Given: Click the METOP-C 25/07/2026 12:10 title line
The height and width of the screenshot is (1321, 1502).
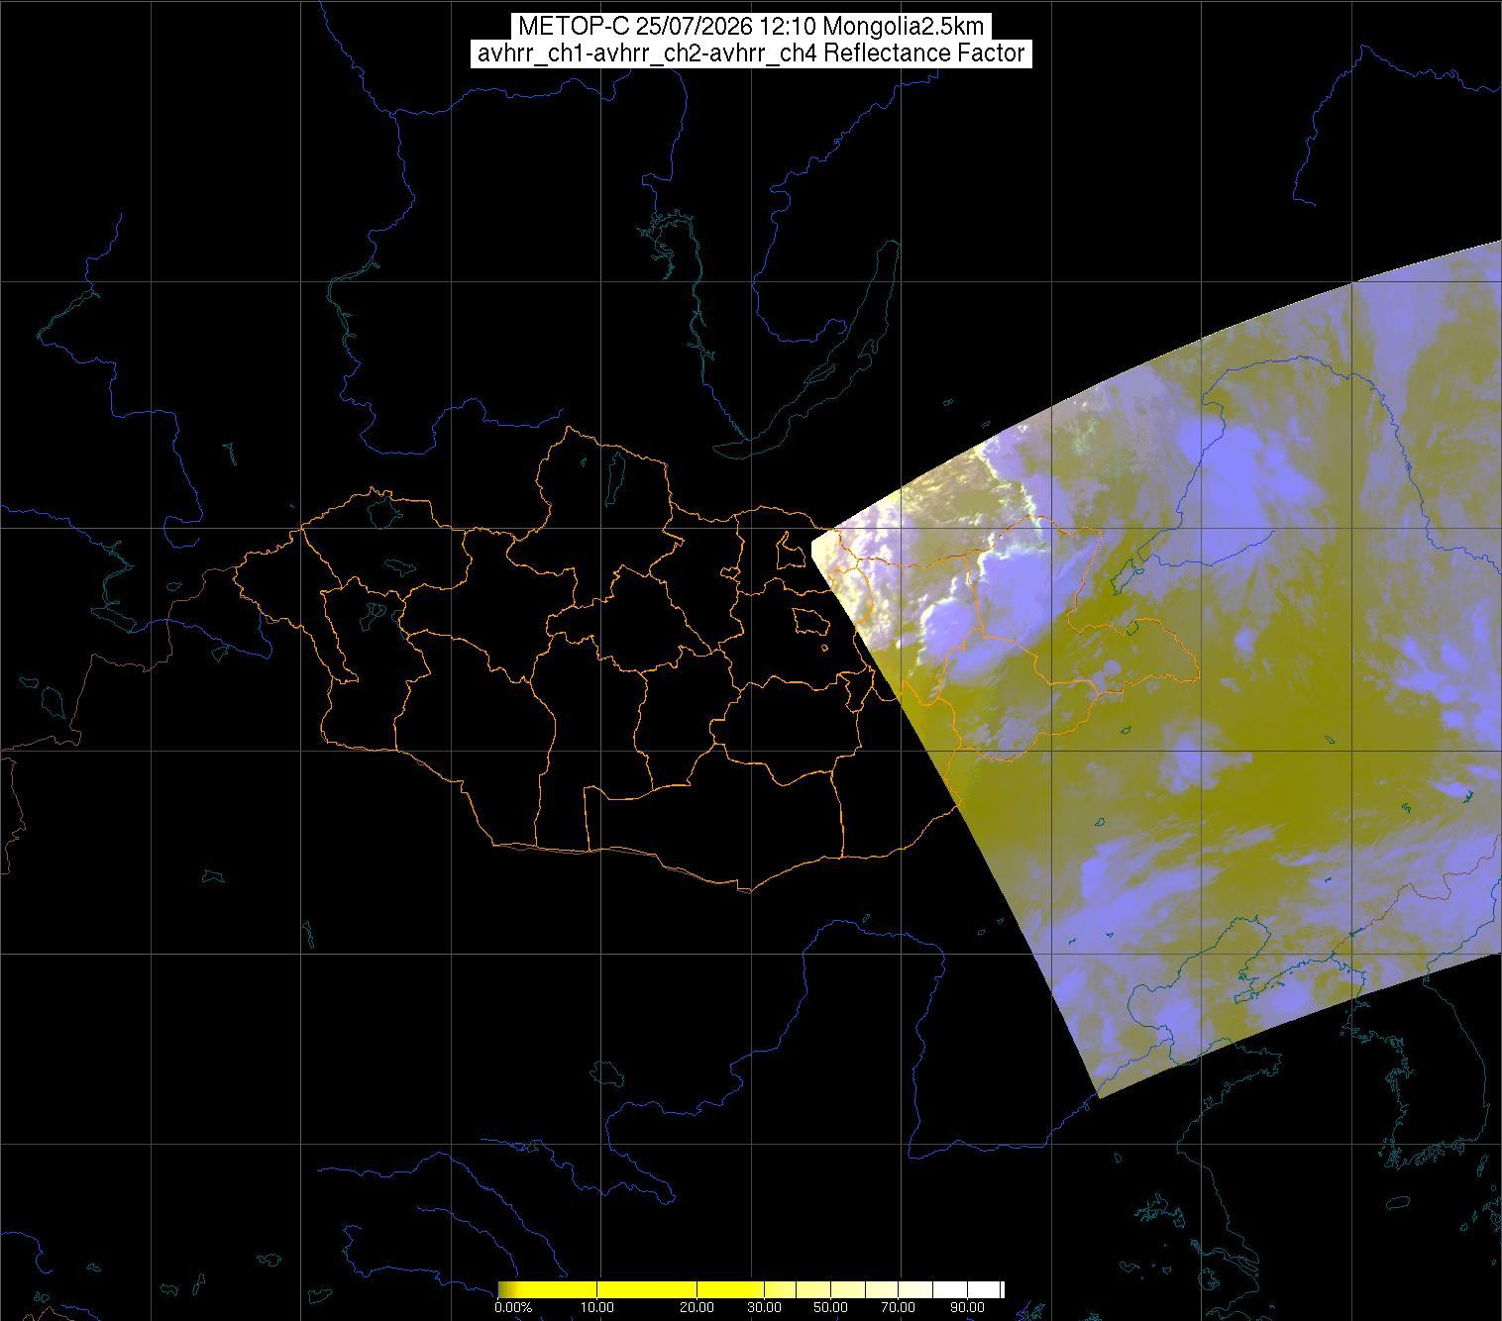Looking at the screenshot, I should coord(751,27).
